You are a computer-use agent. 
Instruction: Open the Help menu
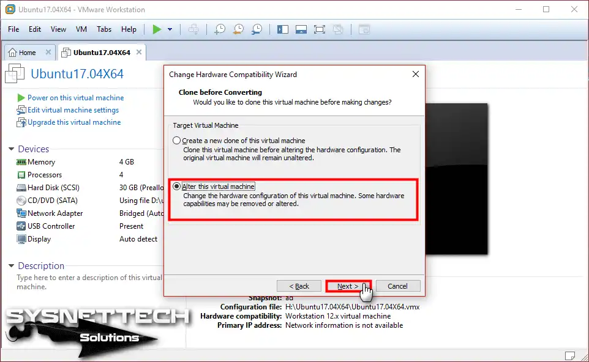[x=129, y=29]
